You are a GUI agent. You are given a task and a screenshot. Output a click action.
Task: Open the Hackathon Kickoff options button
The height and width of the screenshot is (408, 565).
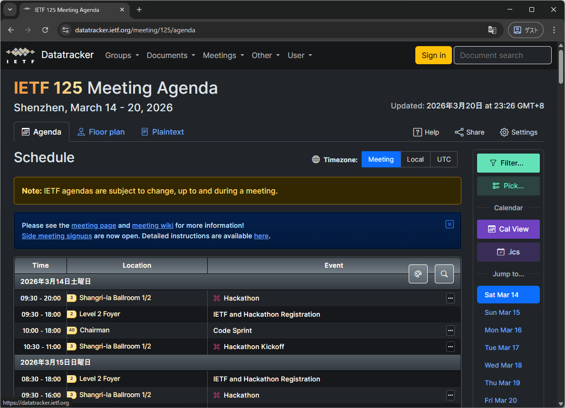450,347
